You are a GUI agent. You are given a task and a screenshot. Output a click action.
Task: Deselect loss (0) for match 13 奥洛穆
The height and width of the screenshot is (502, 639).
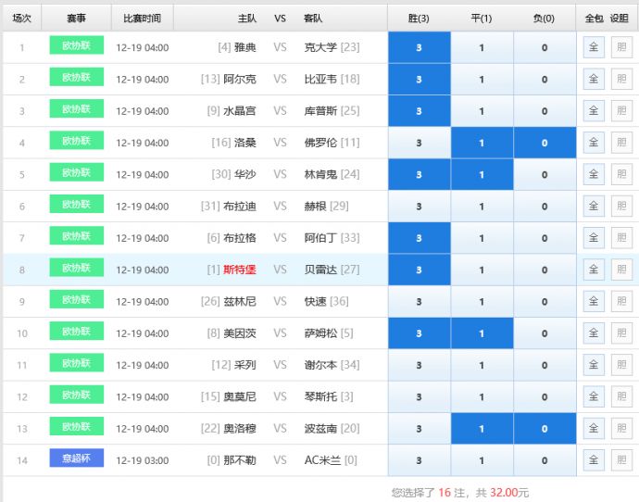545,429
